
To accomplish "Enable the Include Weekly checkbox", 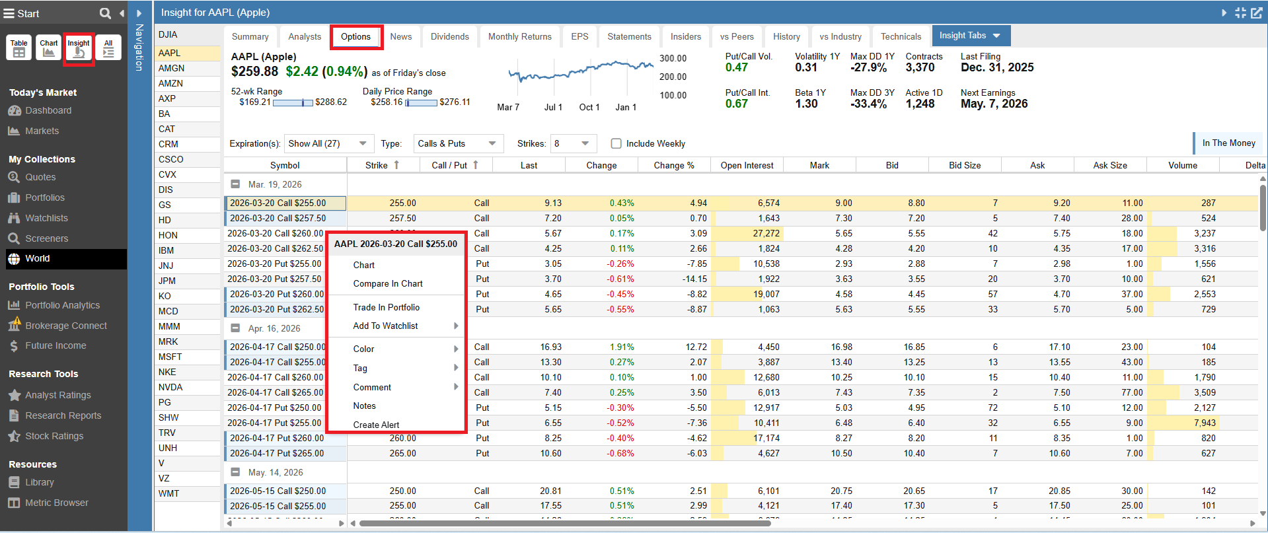I will (616, 143).
